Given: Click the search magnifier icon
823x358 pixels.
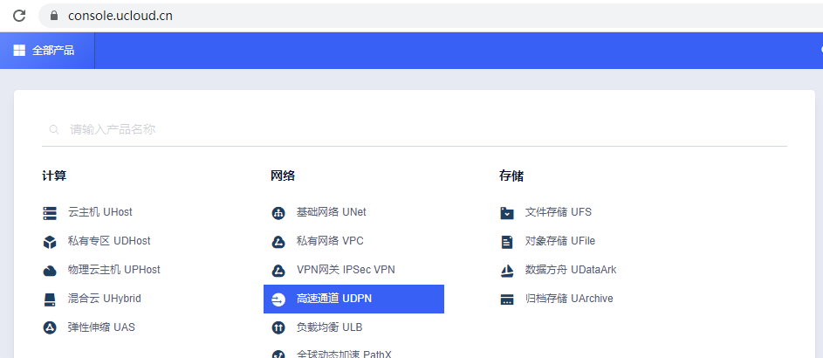Looking at the screenshot, I should point(53,129).
